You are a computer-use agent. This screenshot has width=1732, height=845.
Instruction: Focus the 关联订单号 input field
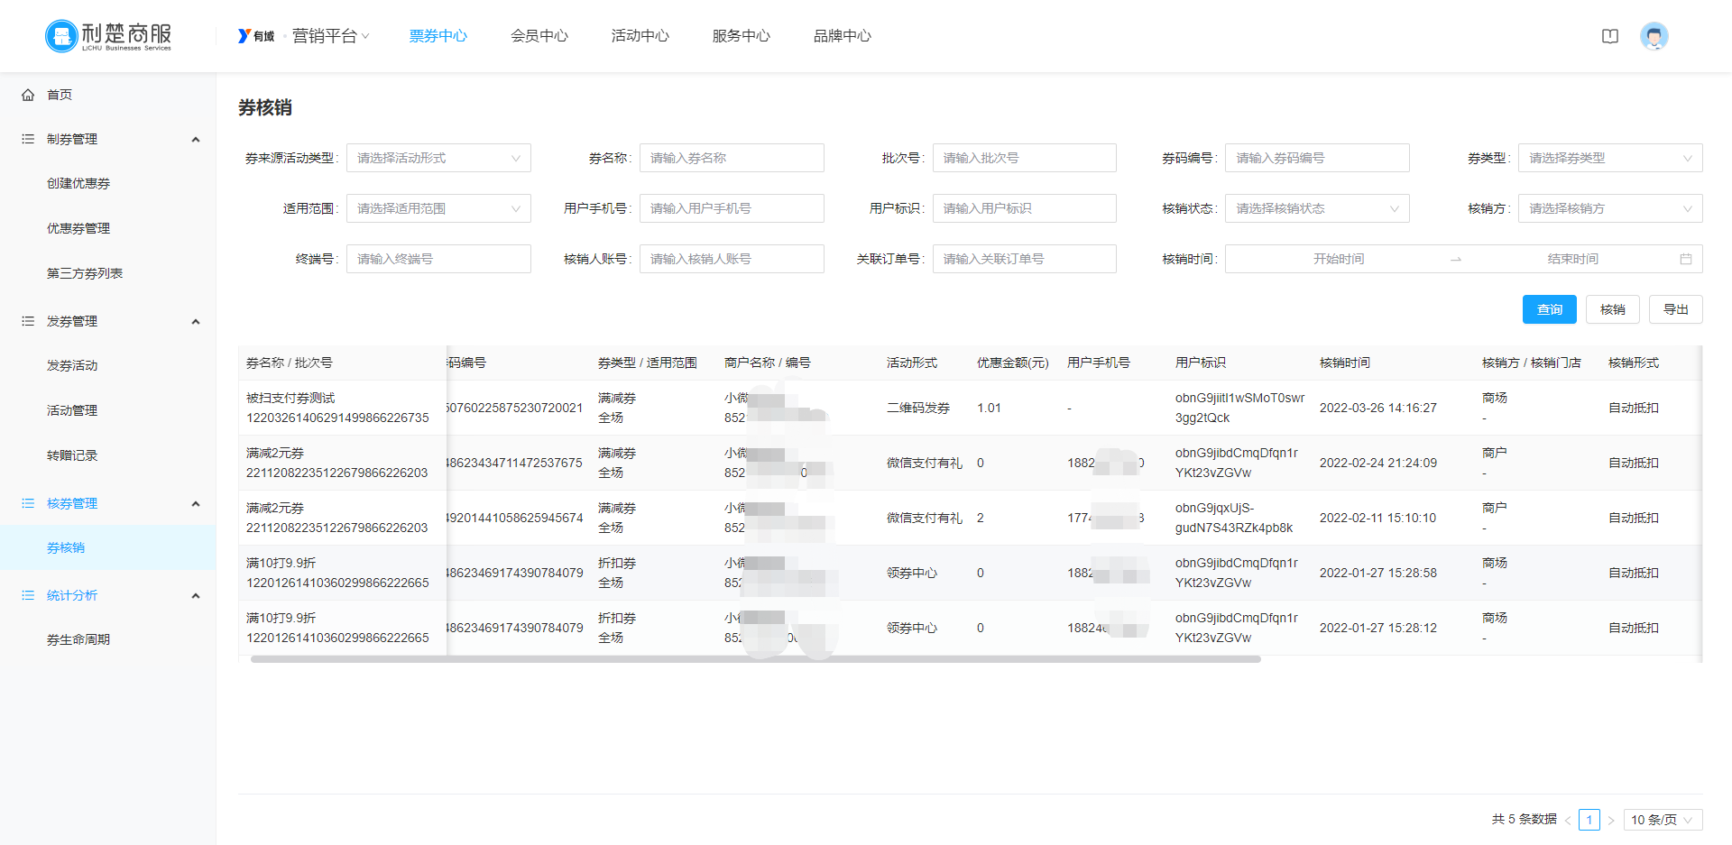pyautogui.click(x=1025, y=259)
